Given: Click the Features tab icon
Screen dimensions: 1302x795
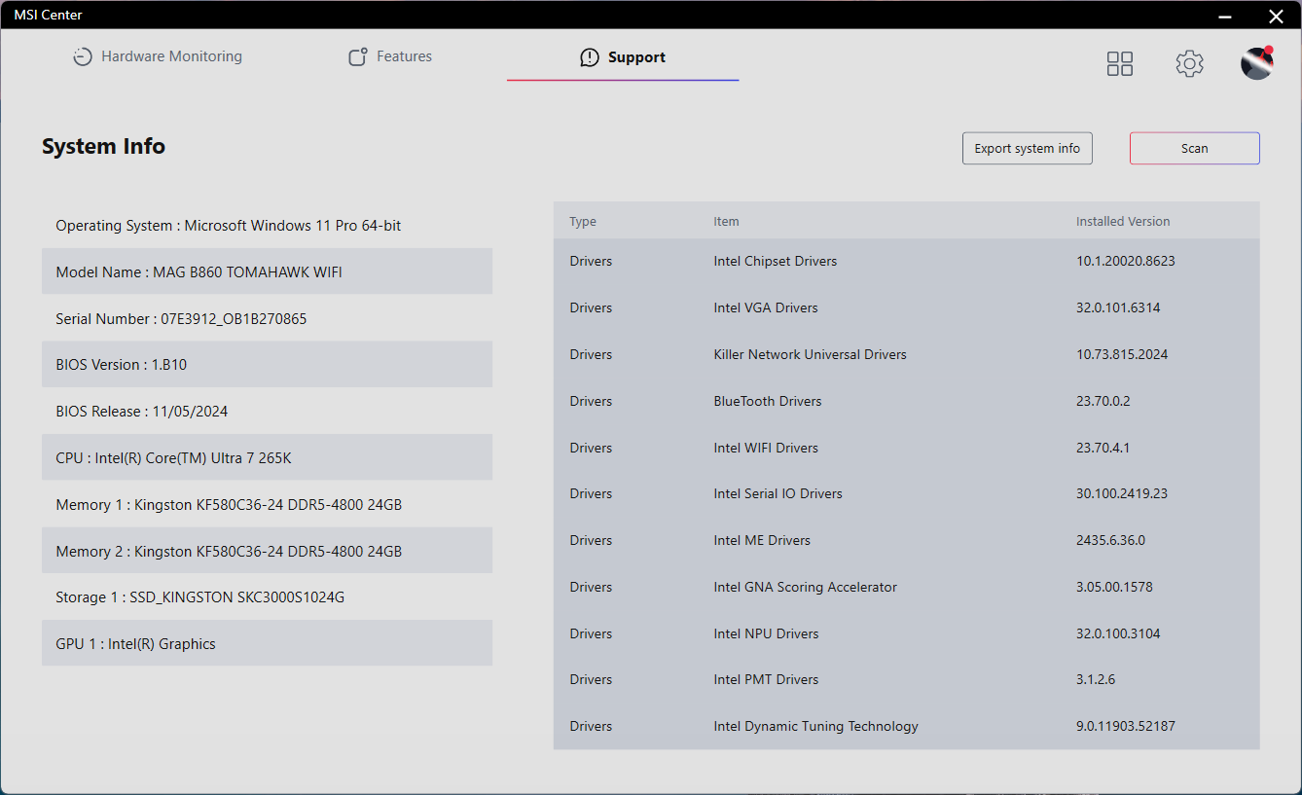Looking at the screenshot, I should 358,56.
